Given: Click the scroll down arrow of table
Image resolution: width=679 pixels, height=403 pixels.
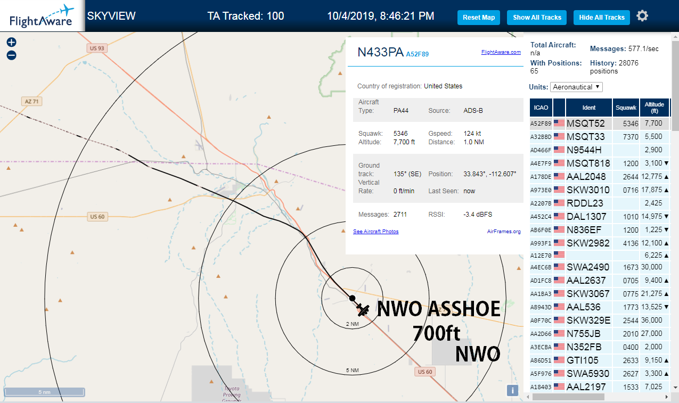Looking at the screenshot, I should [675, 388].
